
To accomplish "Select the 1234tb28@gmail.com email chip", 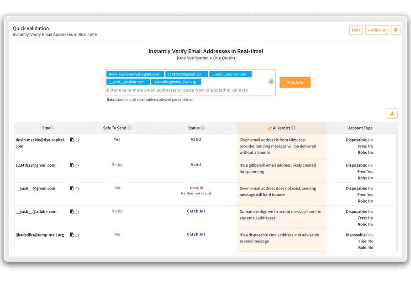I will 186,73.
